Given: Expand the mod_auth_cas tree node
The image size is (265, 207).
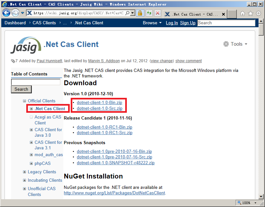Looking at the screenshot, I should pyautogui.click(x=31, y=155).
